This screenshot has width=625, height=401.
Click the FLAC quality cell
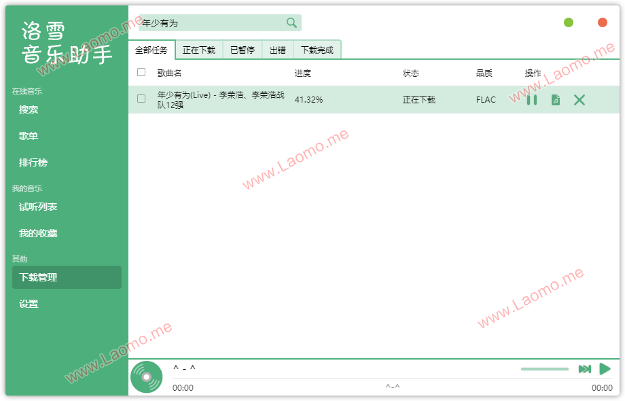point(486,100)
